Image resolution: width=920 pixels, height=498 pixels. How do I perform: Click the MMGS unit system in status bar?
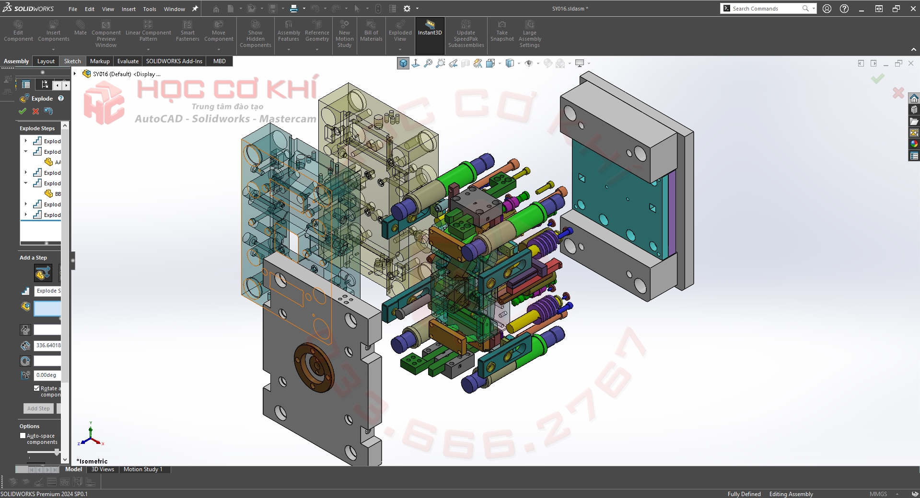(878, 494)
